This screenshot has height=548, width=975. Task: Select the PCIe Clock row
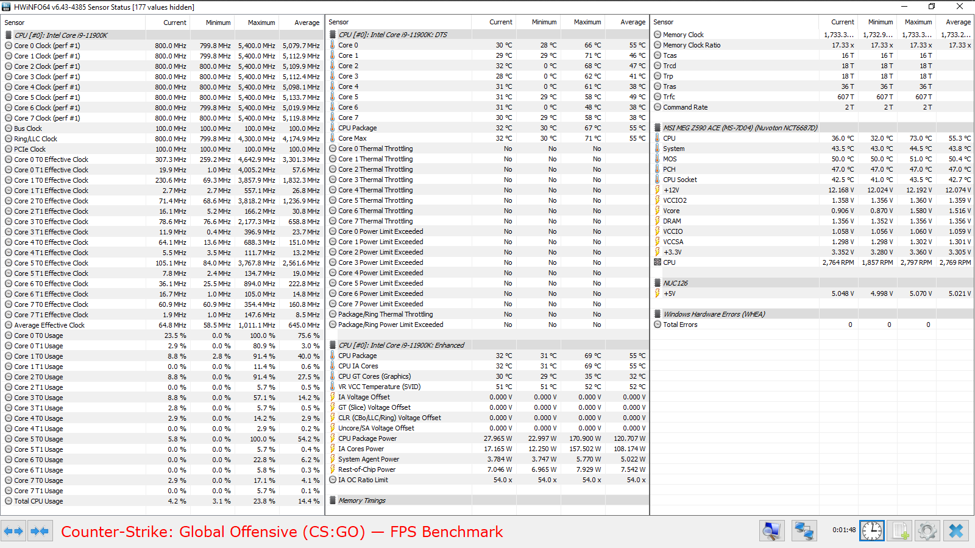point(163,149)
